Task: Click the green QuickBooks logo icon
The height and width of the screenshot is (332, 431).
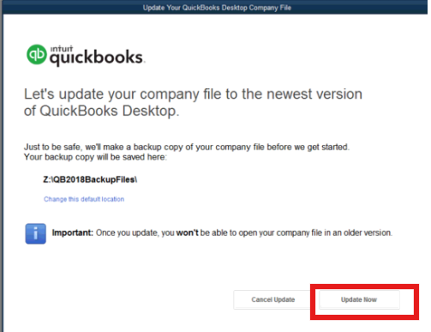Action: (x=37, y=54)
